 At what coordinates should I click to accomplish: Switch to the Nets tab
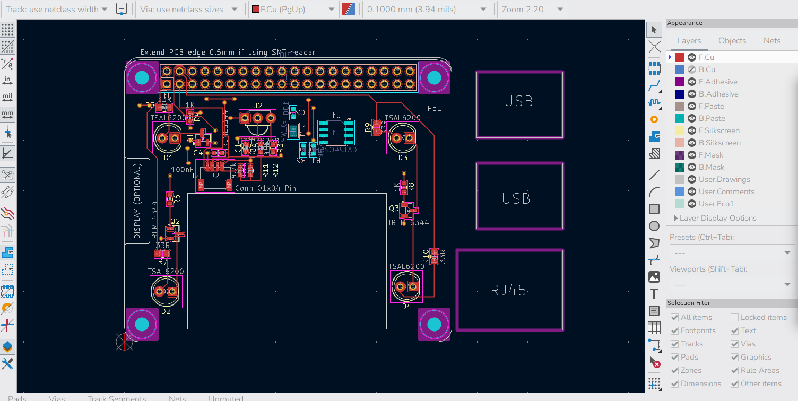point(772,40)
